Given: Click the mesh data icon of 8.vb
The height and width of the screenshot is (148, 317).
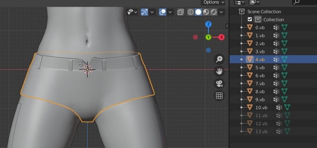Looking at the screenshot, I should (284, 91).
